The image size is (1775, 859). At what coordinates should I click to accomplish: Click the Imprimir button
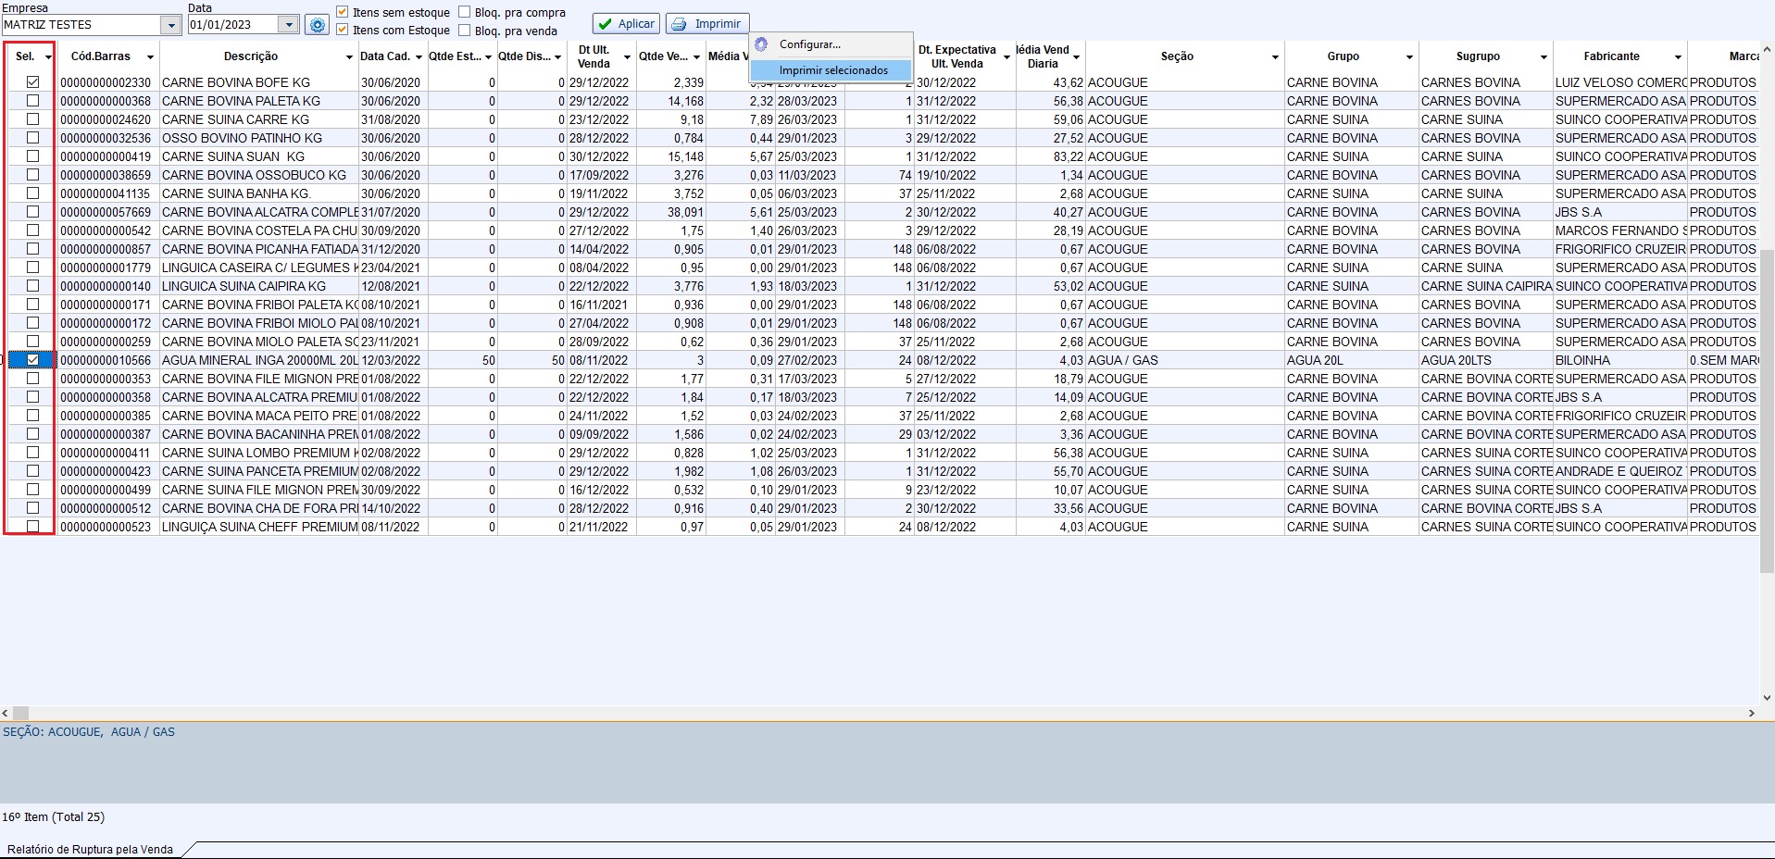click(707, 24)
